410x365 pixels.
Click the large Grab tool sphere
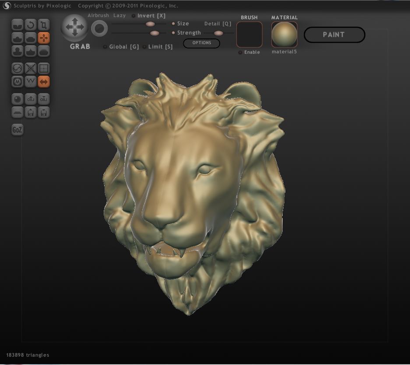74,28
